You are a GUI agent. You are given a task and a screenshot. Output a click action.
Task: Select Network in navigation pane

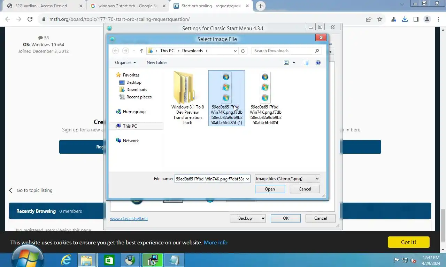tap(131, 141)
